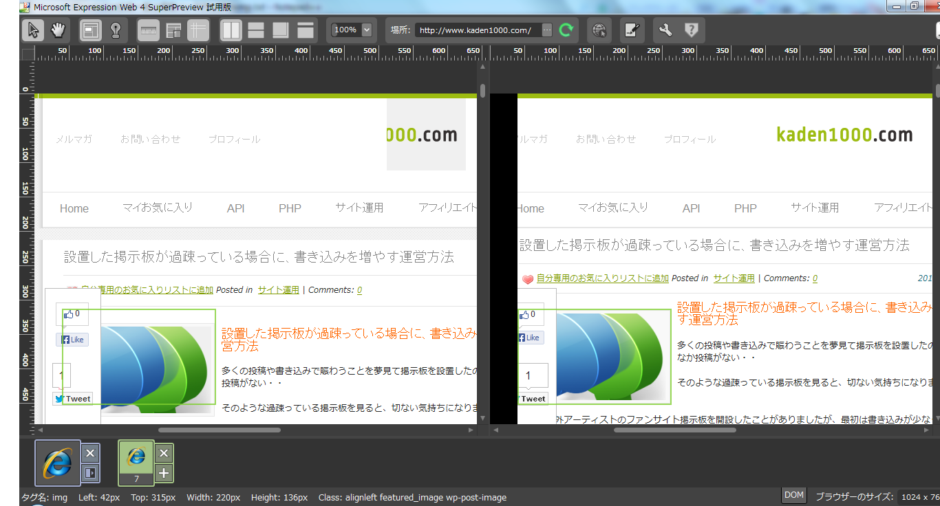The image size is (940, 506).
Task: Click left pane scroll up arrow
Action: [x=483, y=67]
